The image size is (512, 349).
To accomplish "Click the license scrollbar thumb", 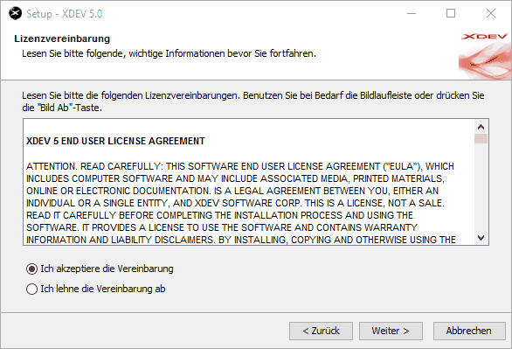I will pyautogui.click(x=481, y=138).
